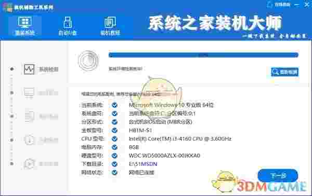Screen dimensions: 312x196
Task: Minimize the installer window
Action: (x=297, y=5)
